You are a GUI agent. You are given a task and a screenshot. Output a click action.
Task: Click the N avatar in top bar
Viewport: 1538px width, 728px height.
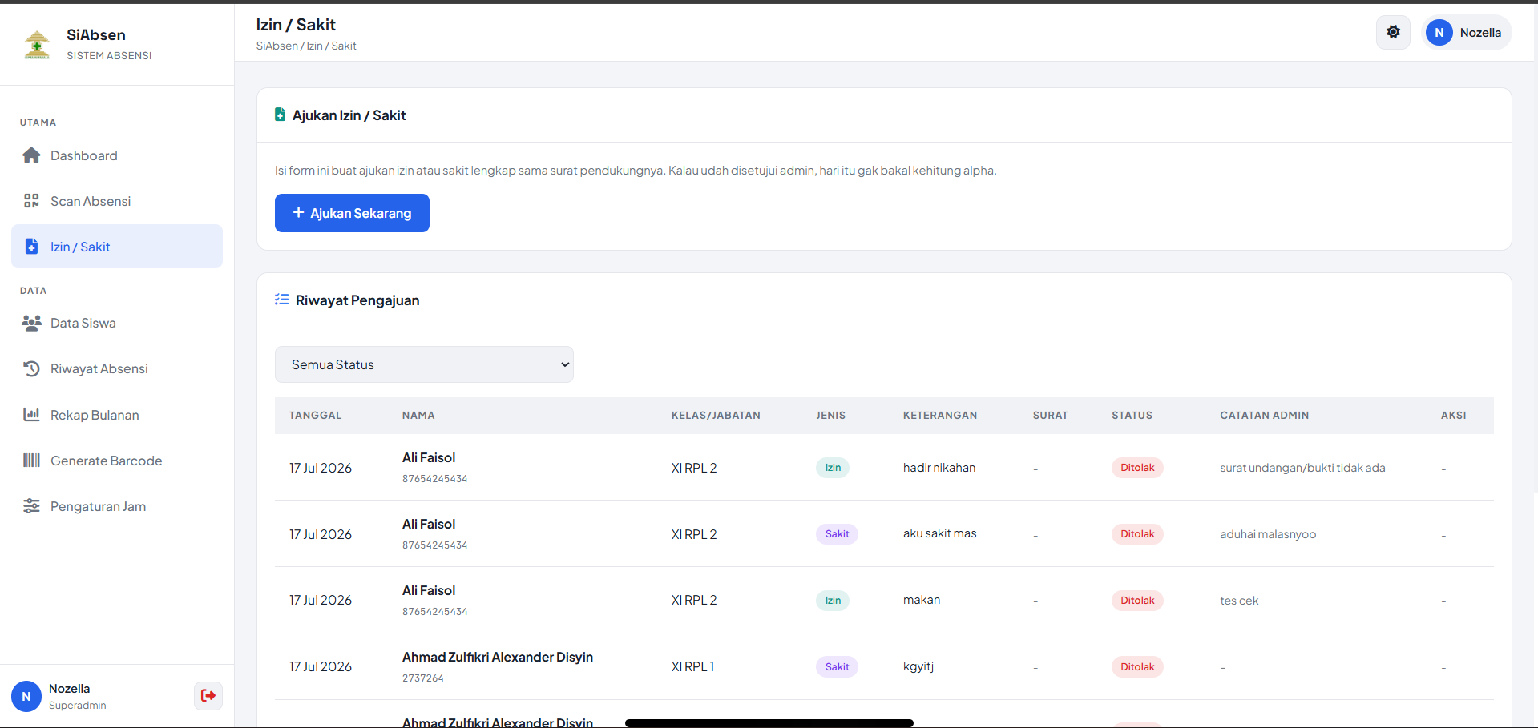coord(1439,33)
